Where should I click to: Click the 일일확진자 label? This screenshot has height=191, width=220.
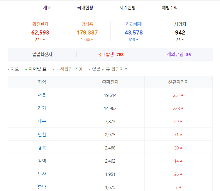point(42,54)
